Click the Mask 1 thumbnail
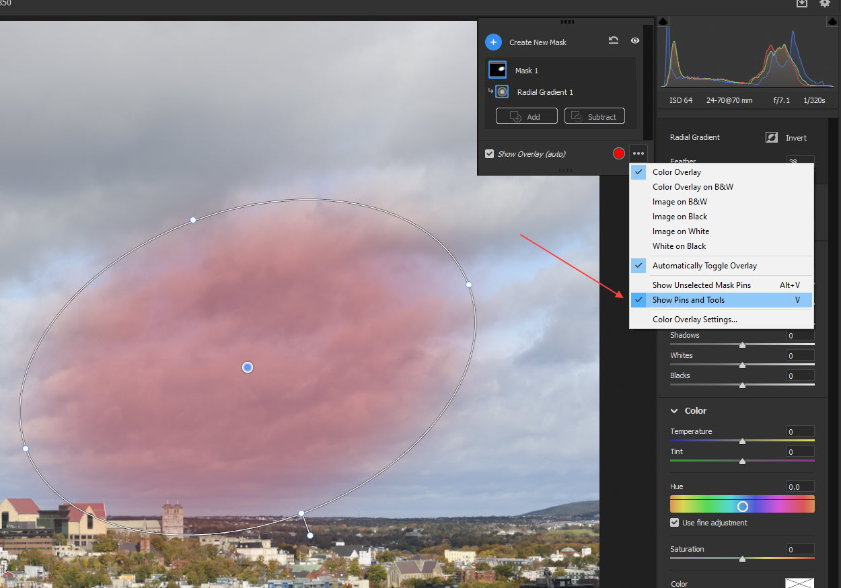 pos(497,70)
